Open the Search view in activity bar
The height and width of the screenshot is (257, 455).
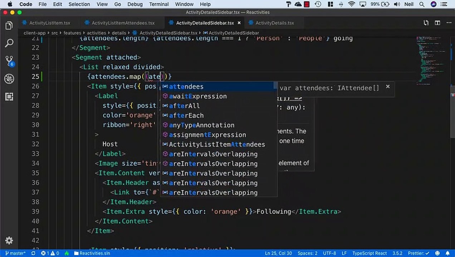coord(9,43)
